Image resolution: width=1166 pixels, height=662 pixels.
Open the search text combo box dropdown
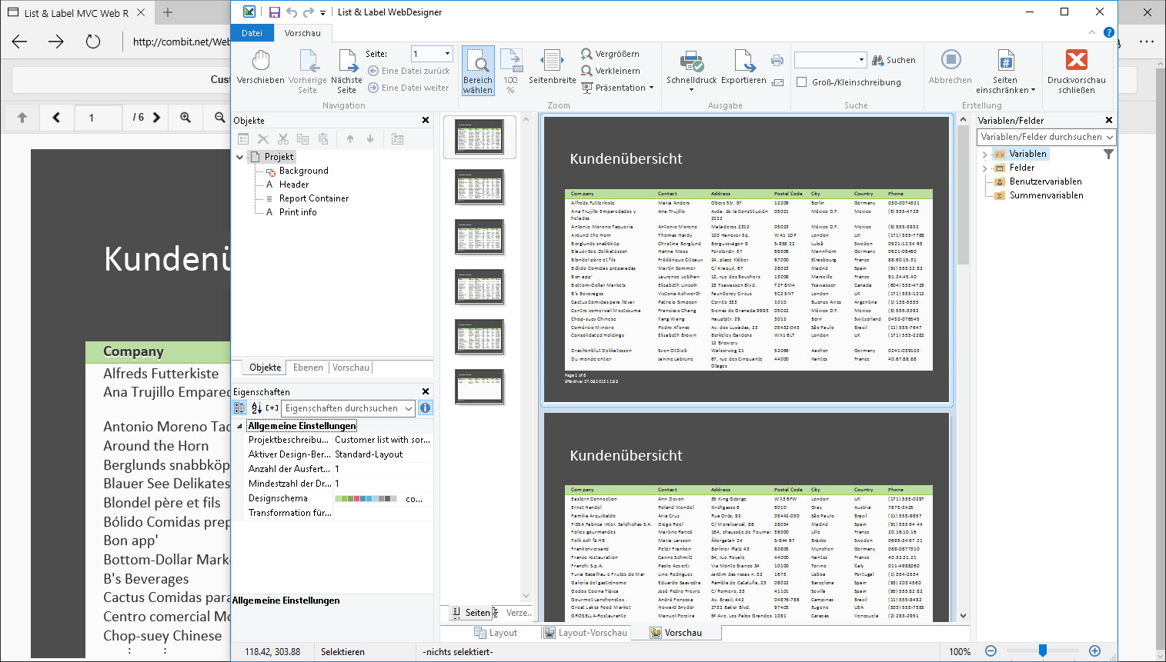pos(861,60)
